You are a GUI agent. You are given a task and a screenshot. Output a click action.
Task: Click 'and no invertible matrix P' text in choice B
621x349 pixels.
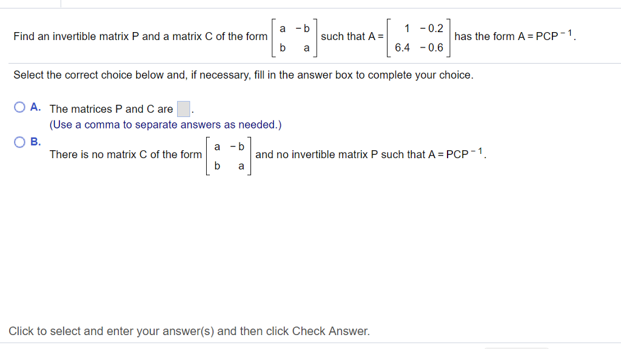(371, 153)
